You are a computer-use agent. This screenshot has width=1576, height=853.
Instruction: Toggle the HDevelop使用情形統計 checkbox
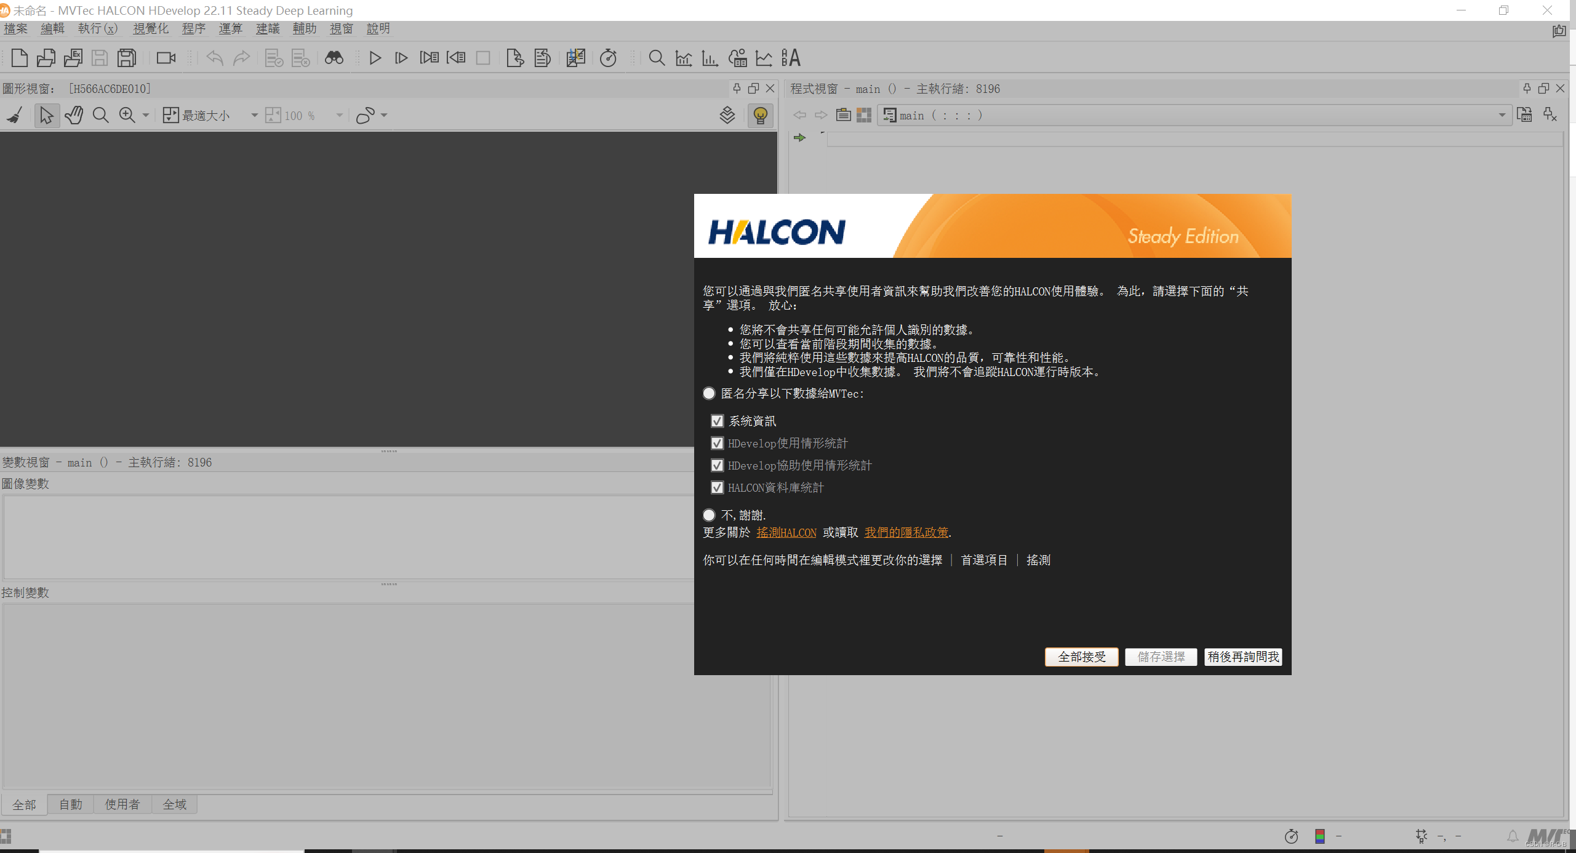click(717, 443)
